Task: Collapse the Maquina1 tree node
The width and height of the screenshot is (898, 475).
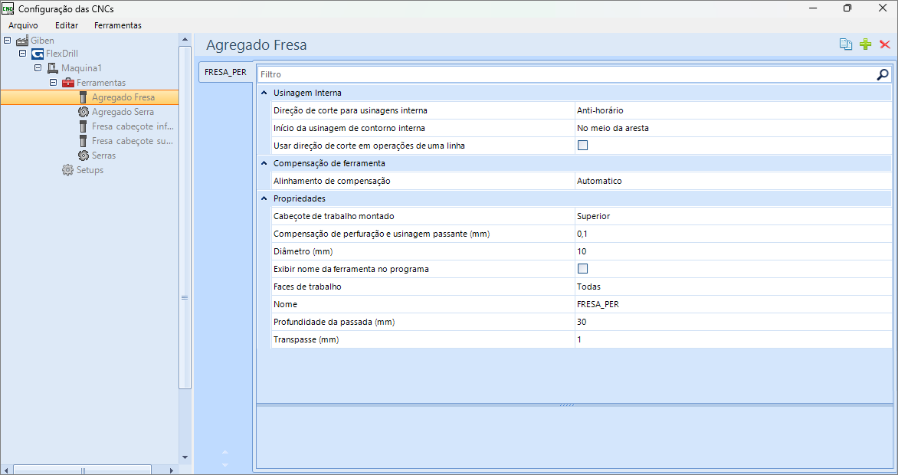Action: 38,68
